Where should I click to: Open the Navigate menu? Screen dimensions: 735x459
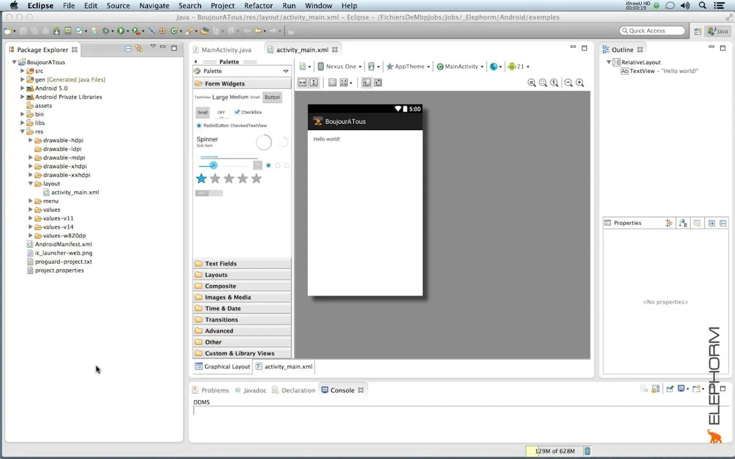[x=154, y=6]
